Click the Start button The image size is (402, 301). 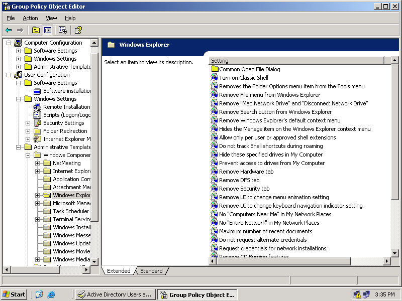(15, 294)
